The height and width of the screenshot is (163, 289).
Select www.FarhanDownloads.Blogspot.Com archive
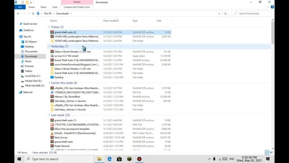pos(77,64)
